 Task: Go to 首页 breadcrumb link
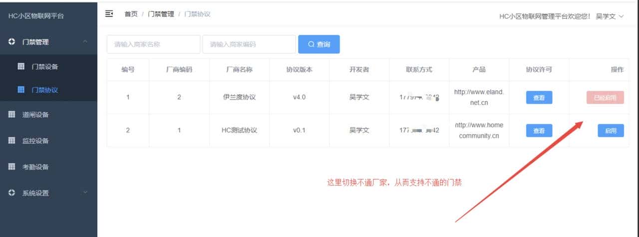coord(131,14)
